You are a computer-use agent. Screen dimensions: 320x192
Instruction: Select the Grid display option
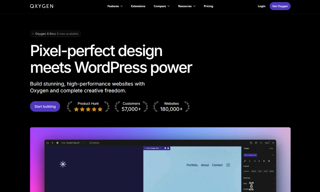pyautogui.click(x=266, y=171)
